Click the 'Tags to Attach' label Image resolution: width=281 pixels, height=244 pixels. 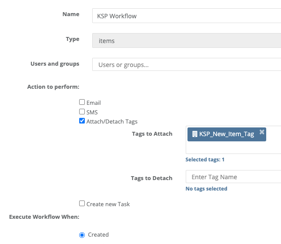coord(152,134)
